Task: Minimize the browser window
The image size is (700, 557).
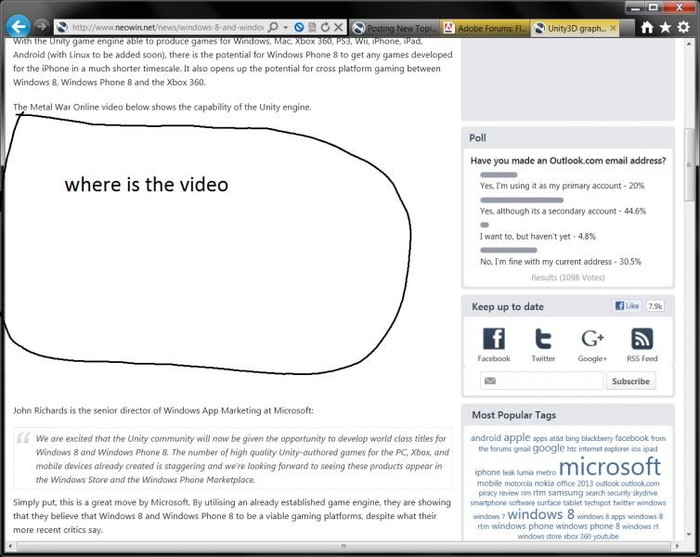Action: pyautogui.click(x=636, y=7)
